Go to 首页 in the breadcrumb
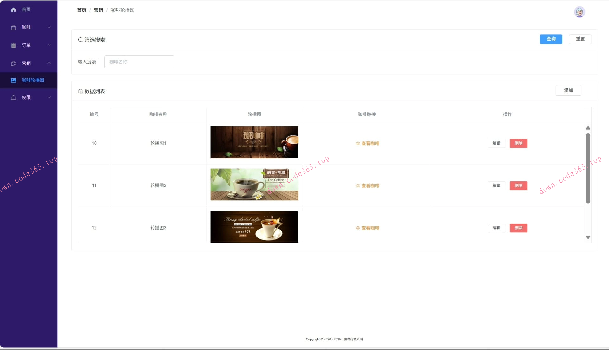This screenshot has width=609, height=350. tap(82, 10)
